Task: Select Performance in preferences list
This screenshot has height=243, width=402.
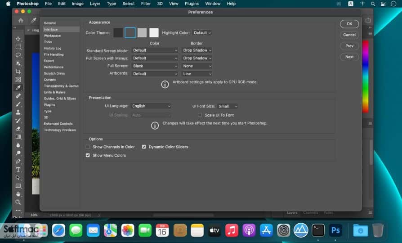Action: (x=54, y=67)
